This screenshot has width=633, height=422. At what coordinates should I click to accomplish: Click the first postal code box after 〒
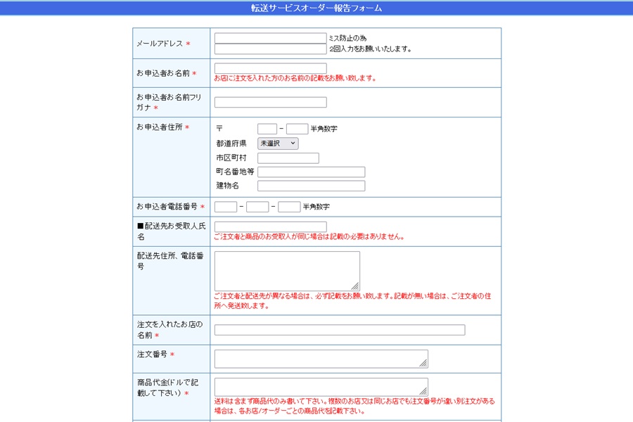click(267, 129)
